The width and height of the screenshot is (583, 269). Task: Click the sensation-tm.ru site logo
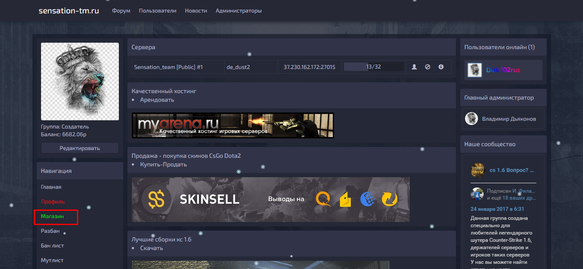69,11
